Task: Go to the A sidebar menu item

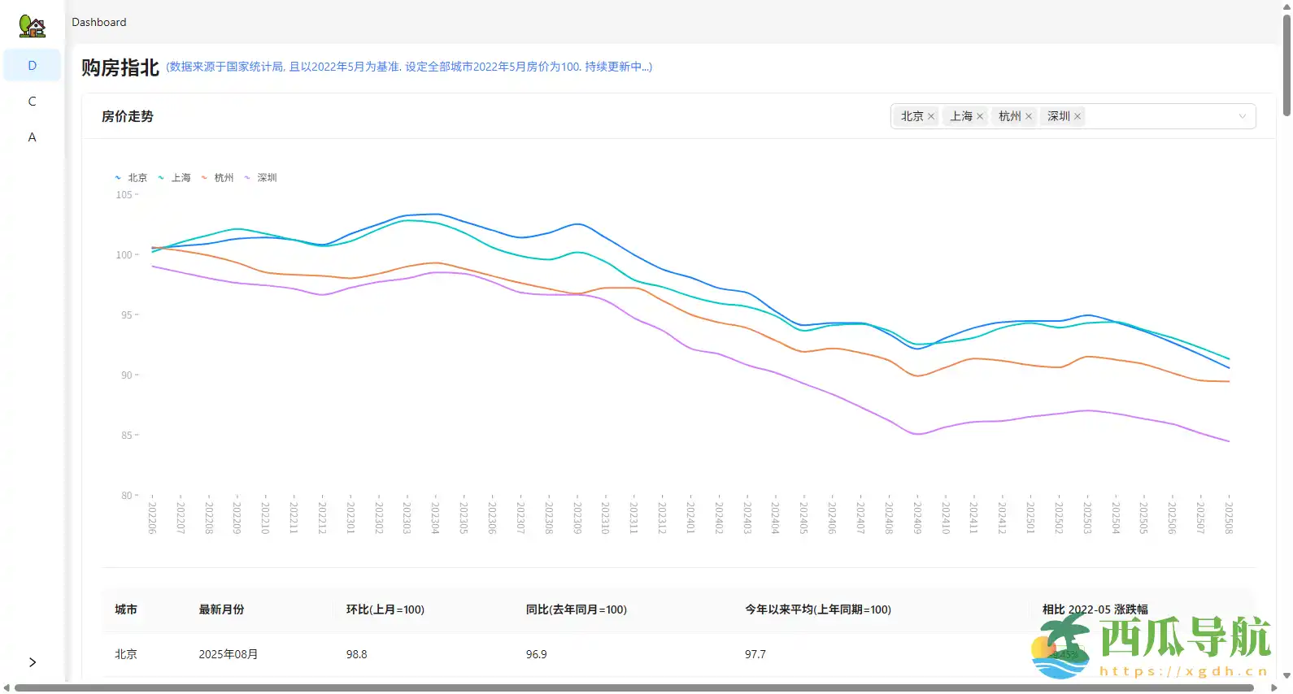Action: [x=33, y=137]
